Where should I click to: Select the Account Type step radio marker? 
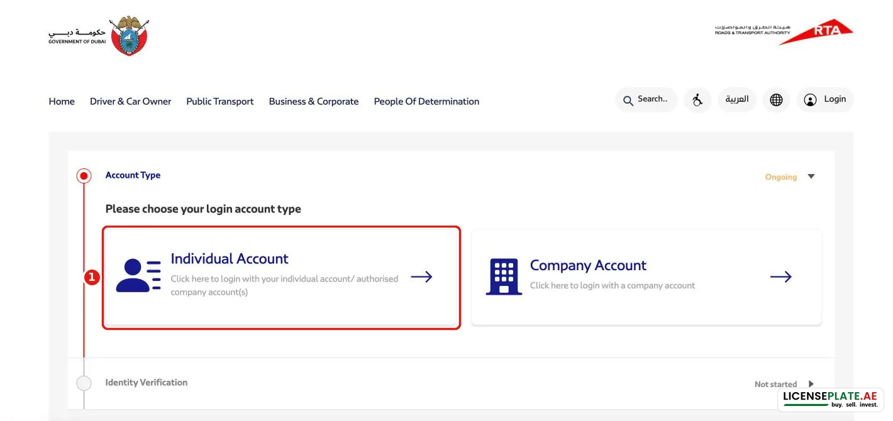pyautogui.click(x=84, y=176)
